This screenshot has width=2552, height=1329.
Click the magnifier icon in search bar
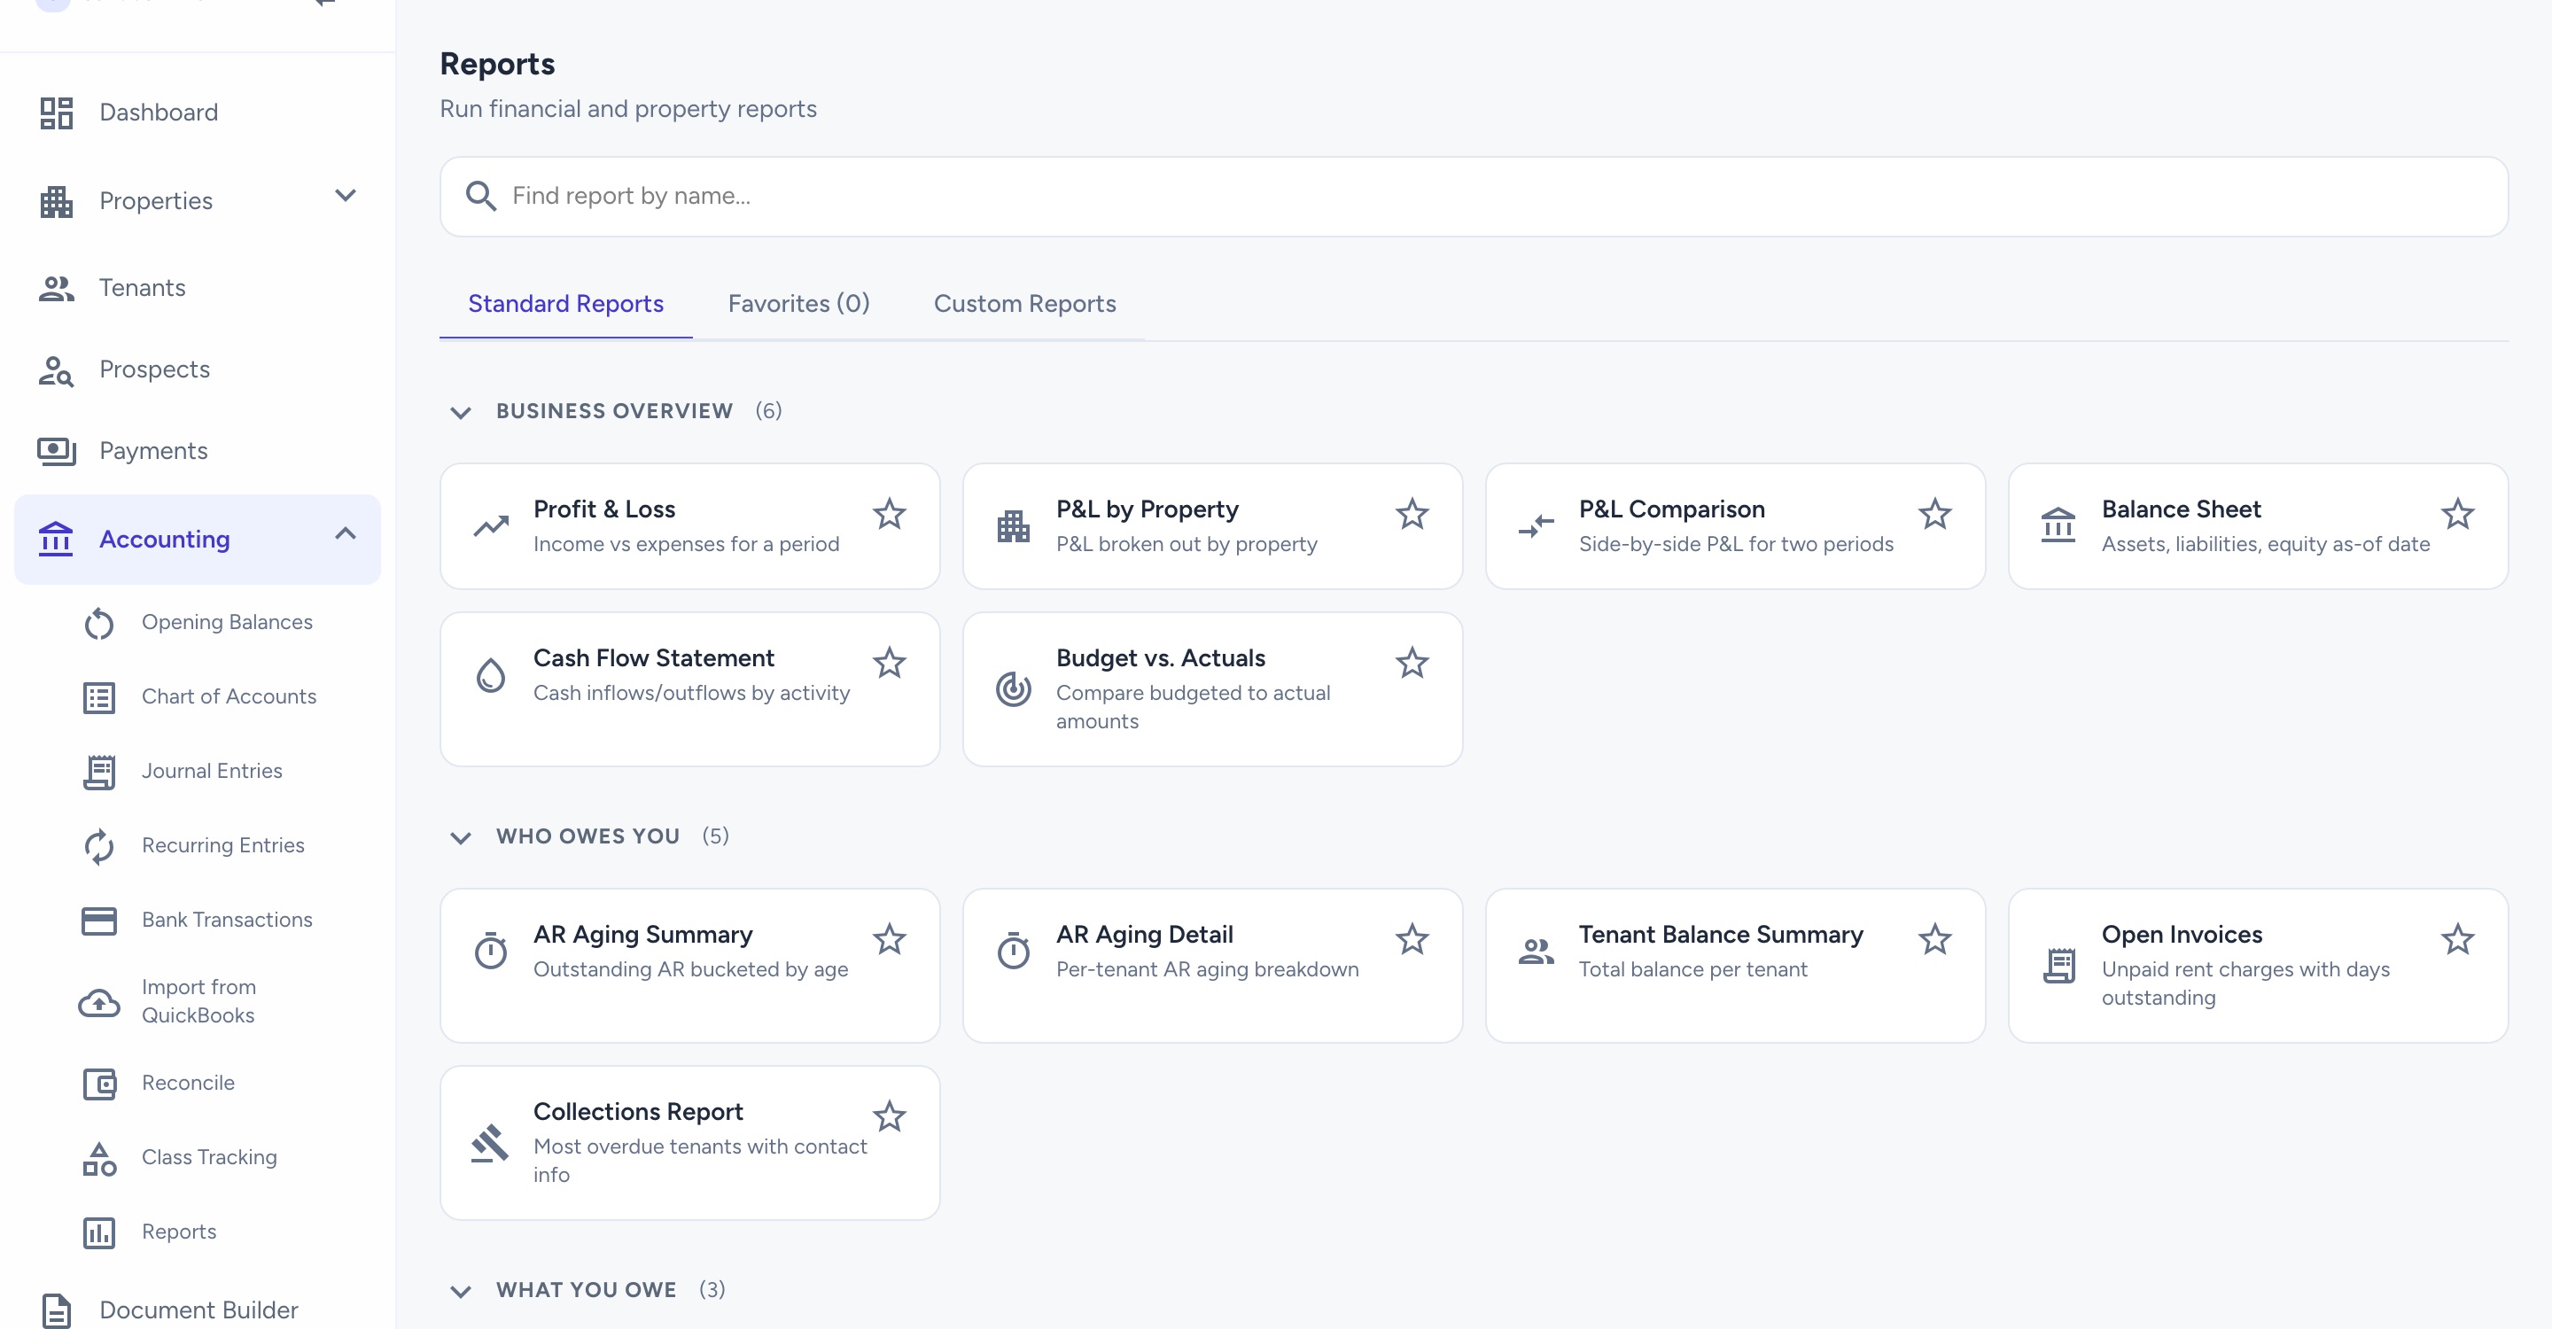pyautogui.click(x=481, y=196)
